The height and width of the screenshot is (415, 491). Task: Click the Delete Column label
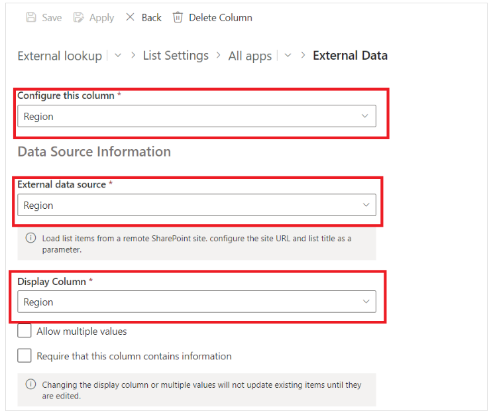tap(221, 17)
